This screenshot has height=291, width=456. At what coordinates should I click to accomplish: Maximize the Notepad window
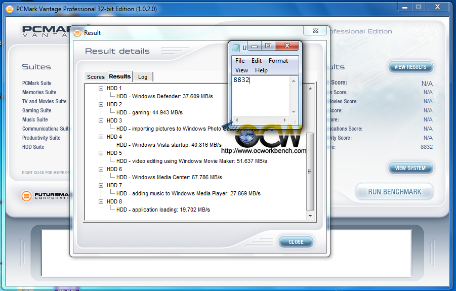268,46
